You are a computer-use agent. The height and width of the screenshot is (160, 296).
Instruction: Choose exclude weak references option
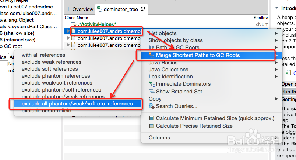point(51,62)
